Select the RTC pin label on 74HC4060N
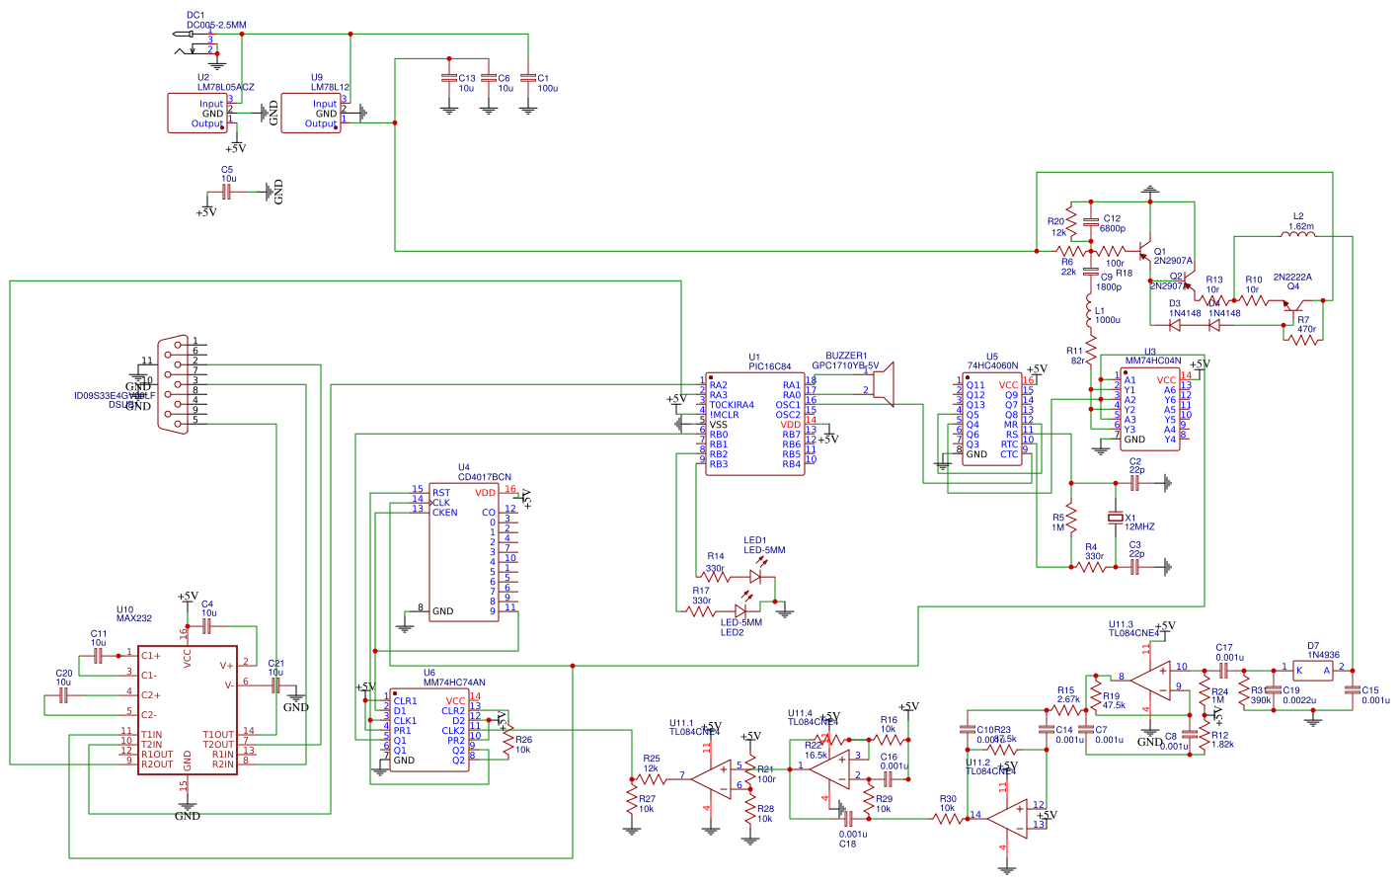 pos(1009,444)
